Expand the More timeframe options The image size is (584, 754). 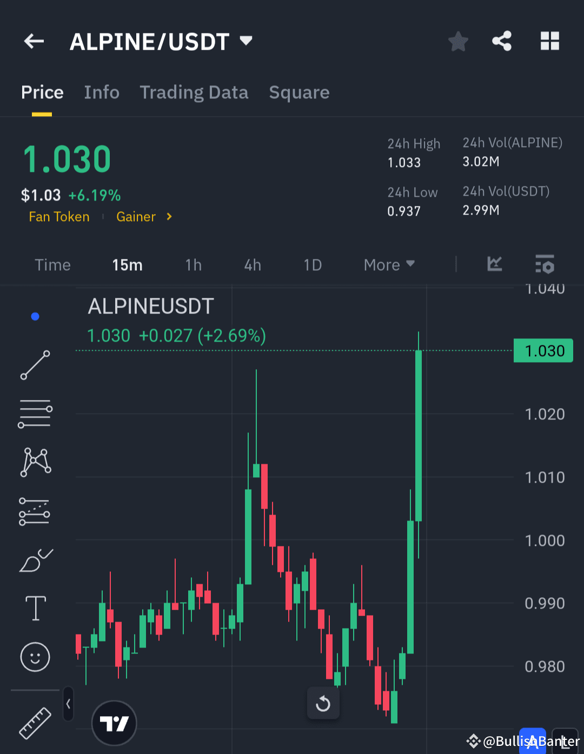click(388, 265)
